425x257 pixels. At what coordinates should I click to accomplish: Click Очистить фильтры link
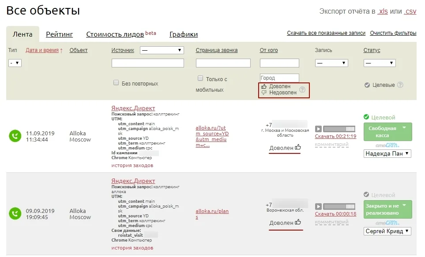393,33
